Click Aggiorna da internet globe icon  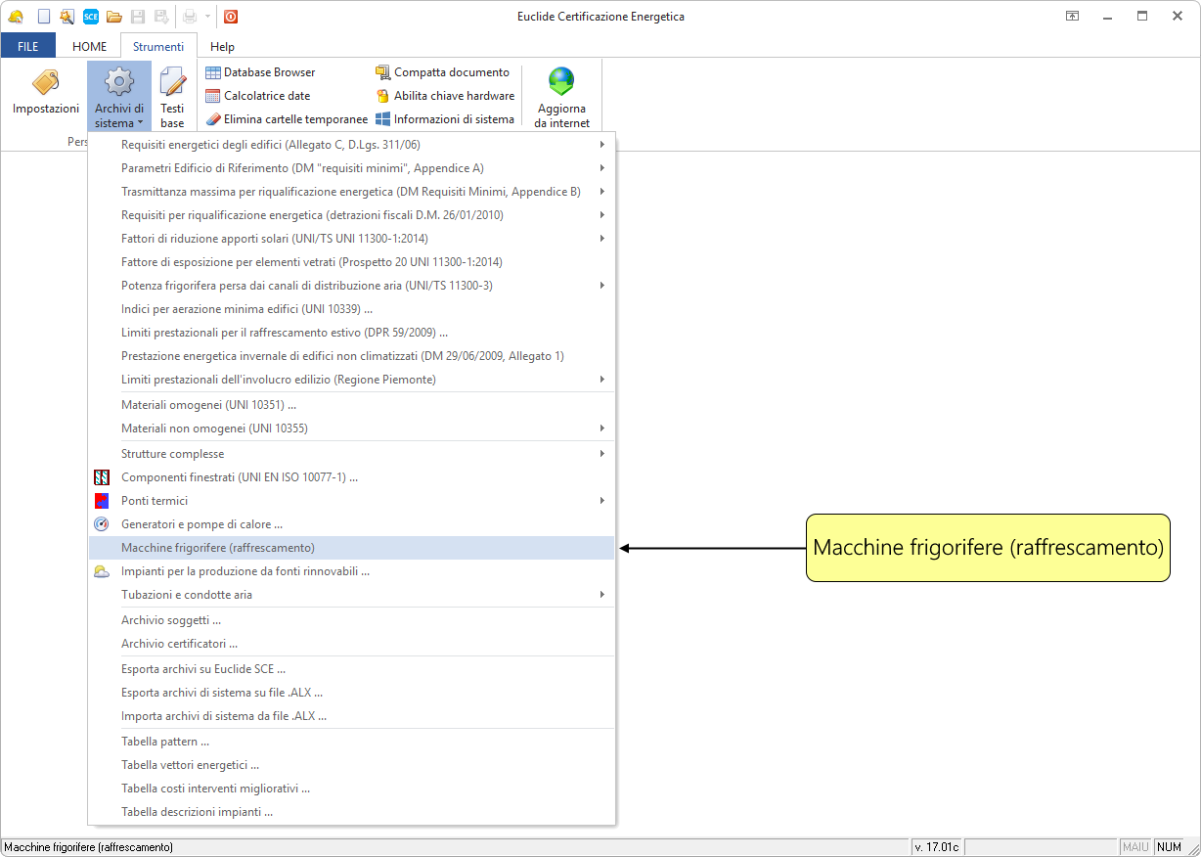(561, 80)
